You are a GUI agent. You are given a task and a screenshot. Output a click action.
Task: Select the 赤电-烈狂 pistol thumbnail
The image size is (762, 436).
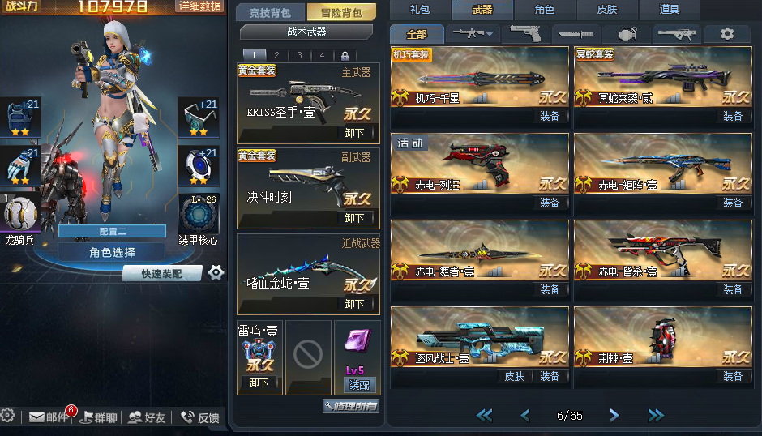pos(479,164)
